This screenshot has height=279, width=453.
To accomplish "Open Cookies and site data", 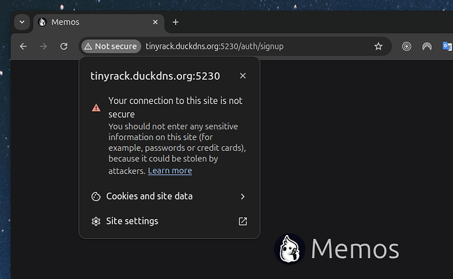I will coord(169,196).
